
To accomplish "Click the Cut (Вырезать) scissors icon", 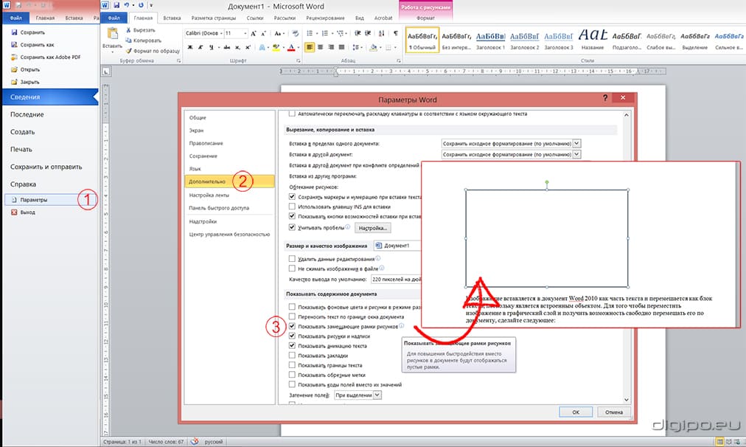I will 128,30.
